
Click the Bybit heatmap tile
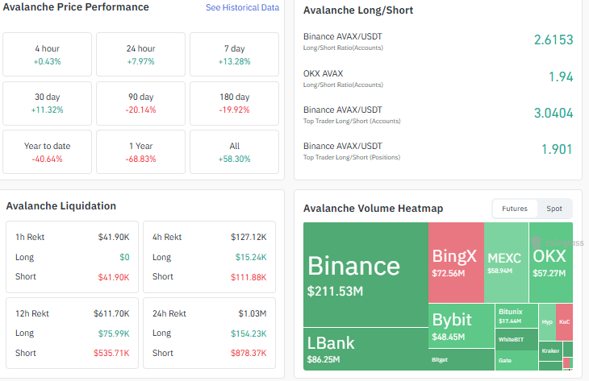click(462, 325)
